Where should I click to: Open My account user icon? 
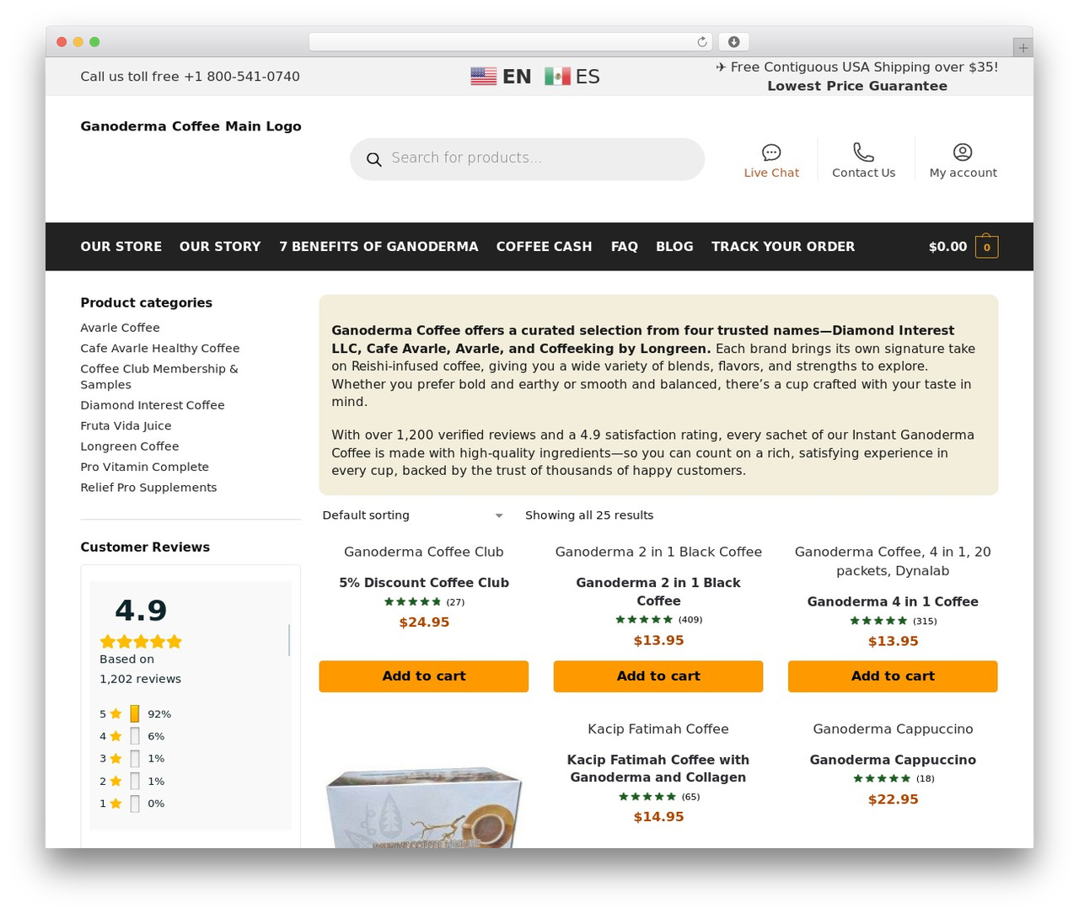pyautogui.click(x=963, y=152)
